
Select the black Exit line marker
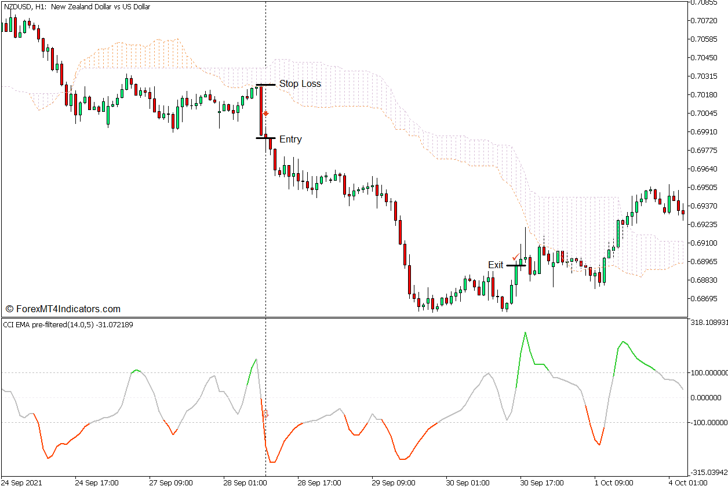pyautogui.click(x=516, y=265)
